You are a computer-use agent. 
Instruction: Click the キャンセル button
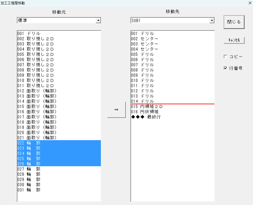tap(234, 40)
